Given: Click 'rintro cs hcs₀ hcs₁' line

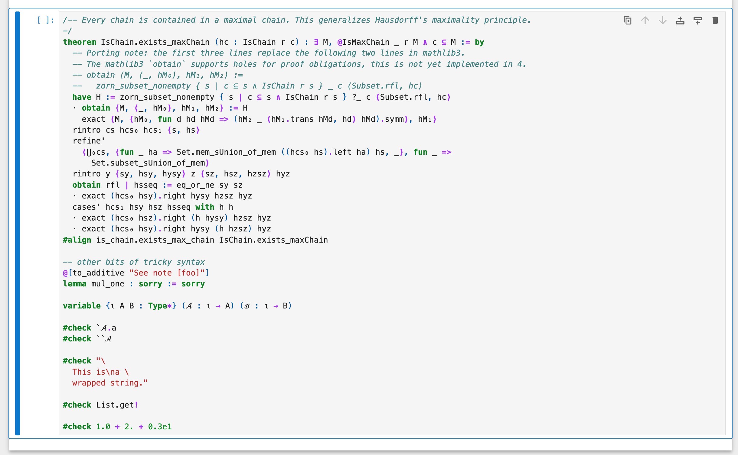Looking at the screenshot, I should (136, 130).
